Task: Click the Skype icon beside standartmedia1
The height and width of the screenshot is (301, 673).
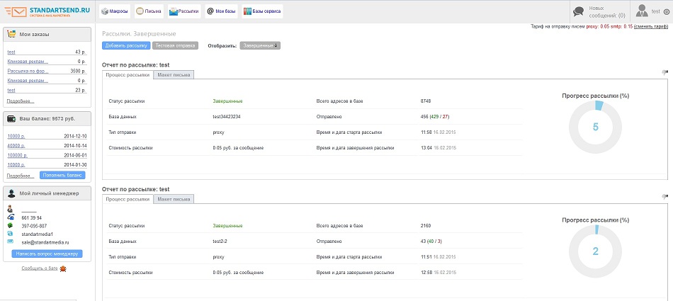Action: tap(11, 234)
